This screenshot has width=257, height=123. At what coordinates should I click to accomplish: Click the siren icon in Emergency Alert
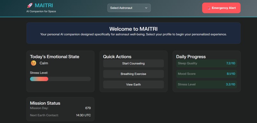209,8
